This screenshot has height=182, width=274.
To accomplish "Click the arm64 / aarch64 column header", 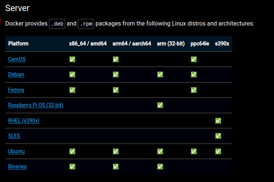I will tap(132, 44).
